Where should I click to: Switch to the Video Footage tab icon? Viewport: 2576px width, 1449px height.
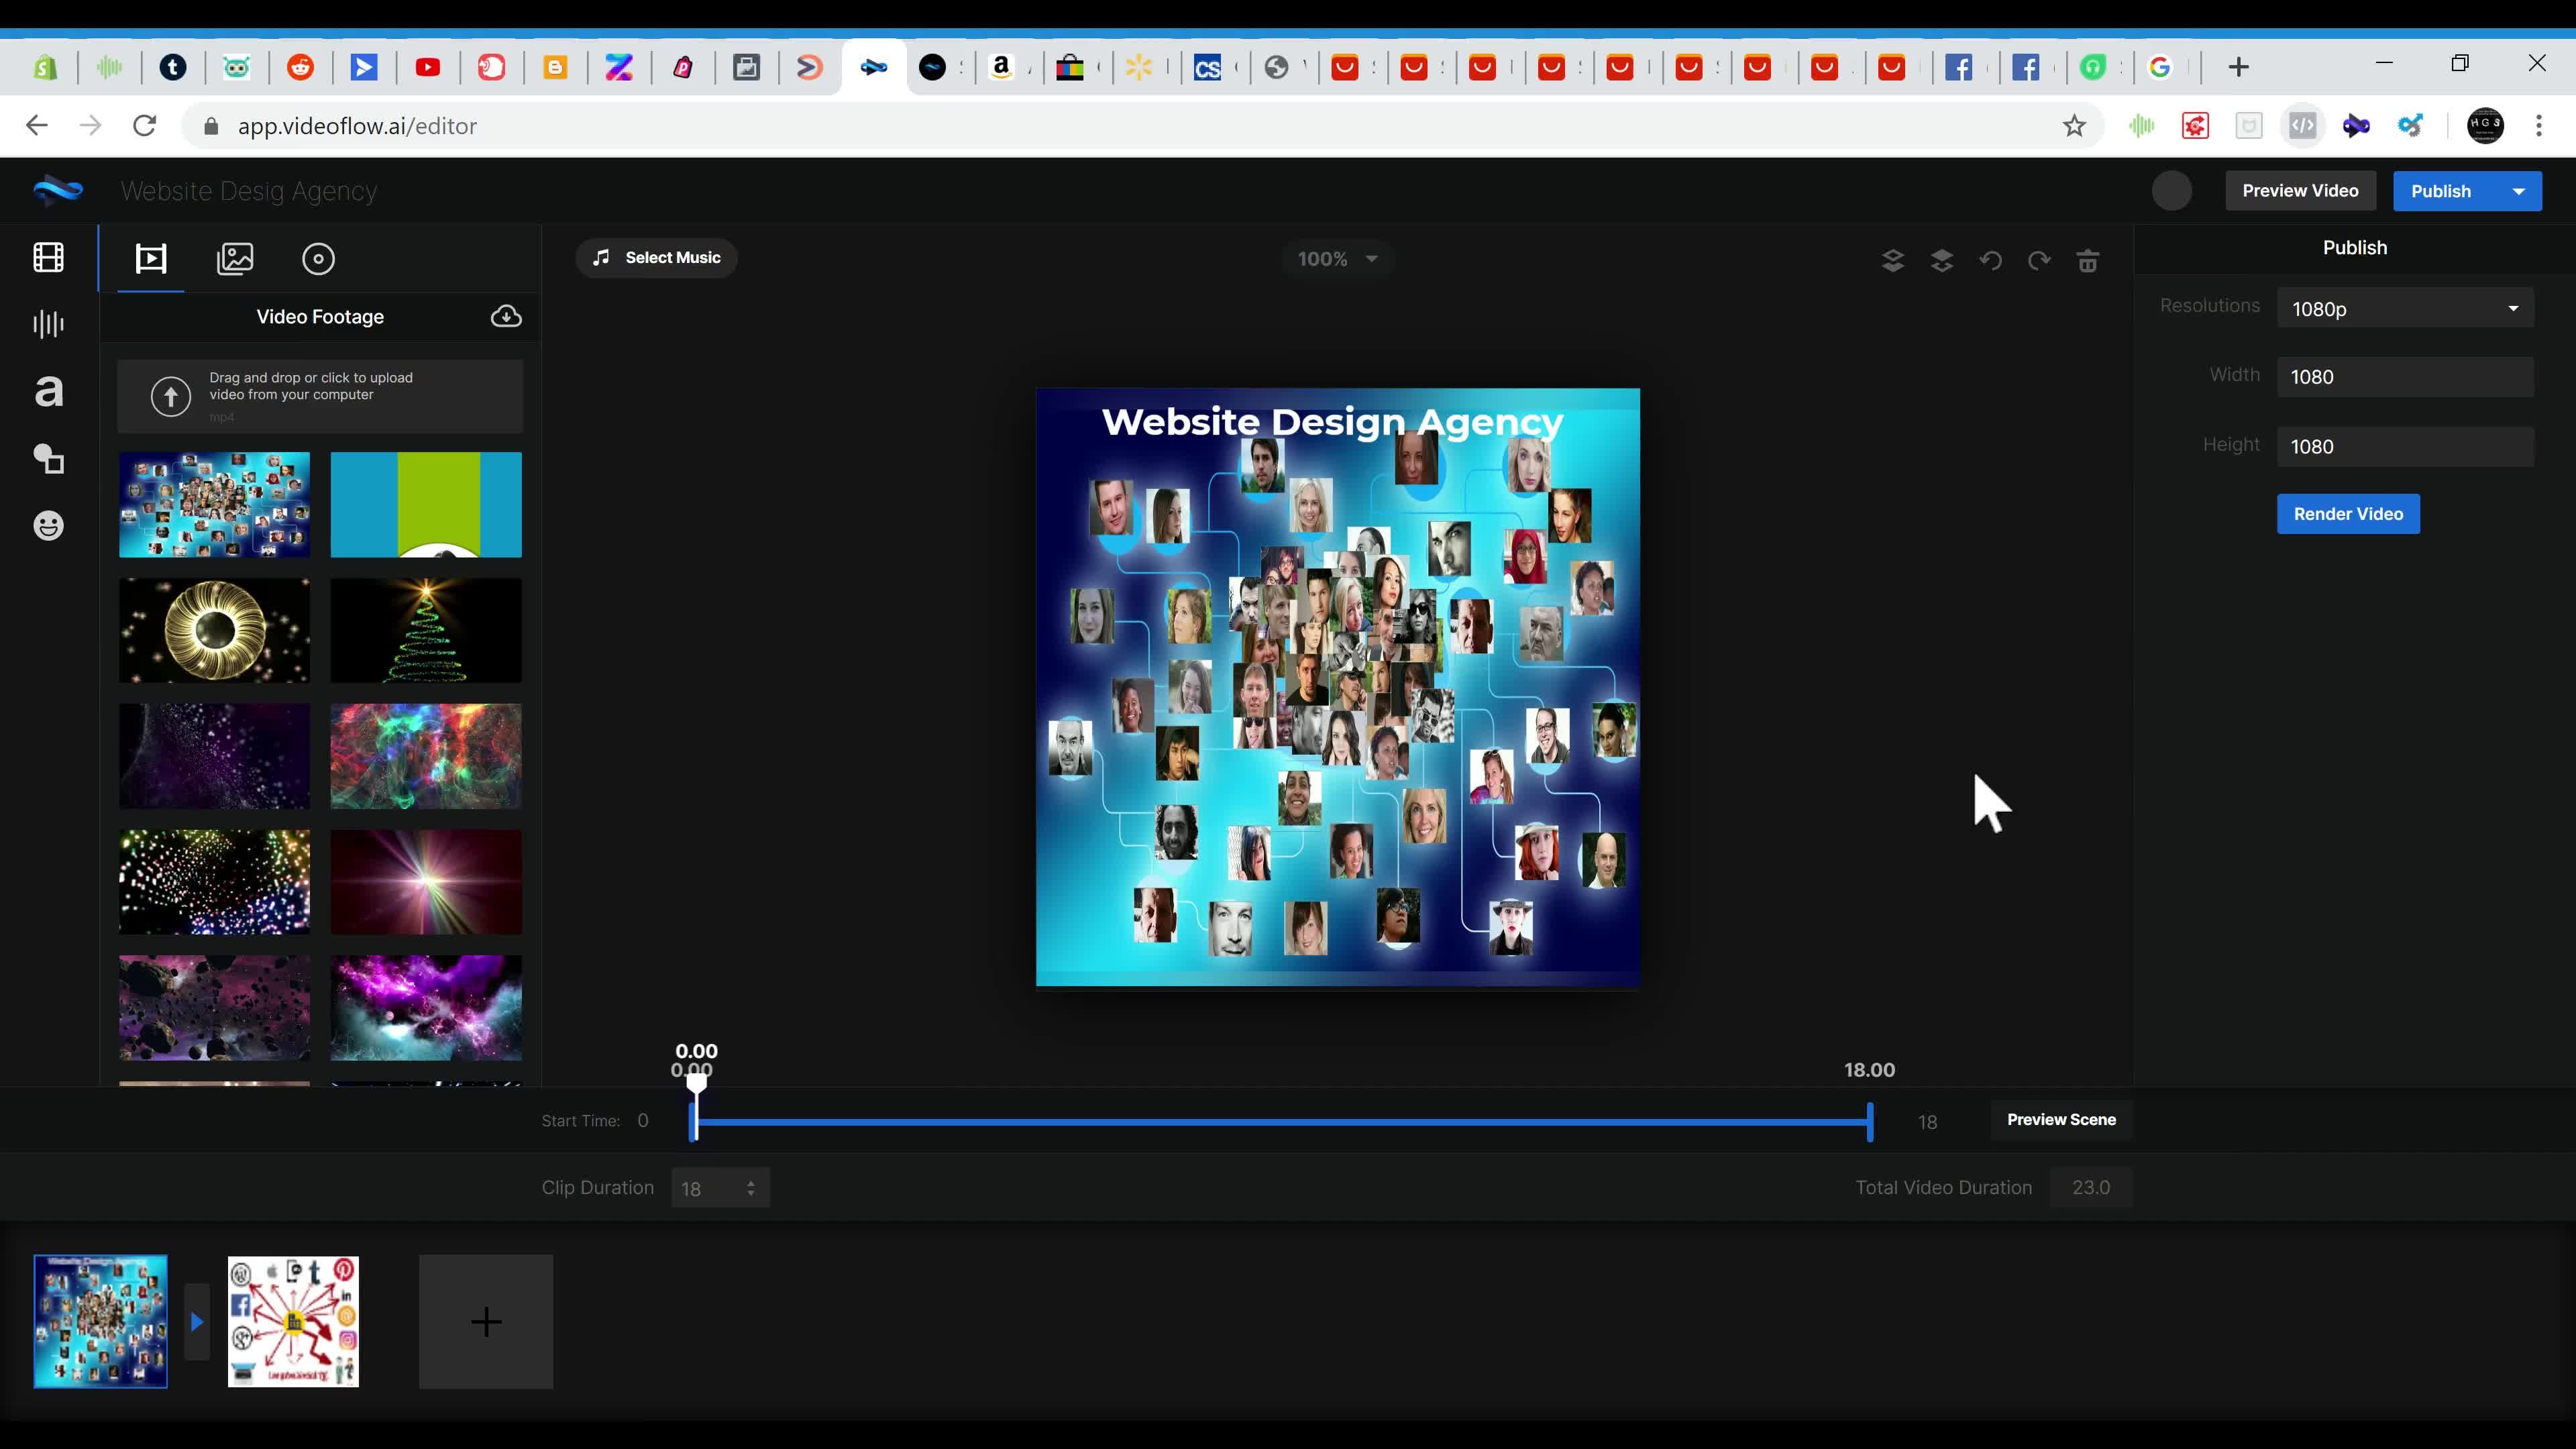coord(151,259)
